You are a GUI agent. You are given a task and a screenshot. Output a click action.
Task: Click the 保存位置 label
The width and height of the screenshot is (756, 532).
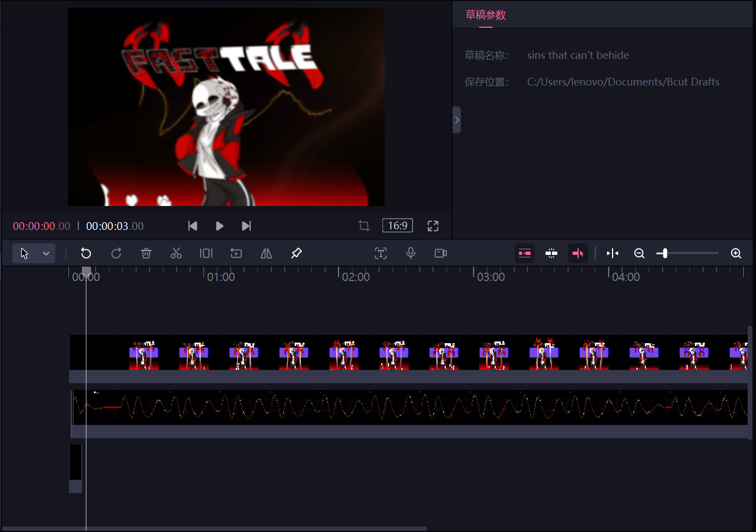(x=487, y=82)
